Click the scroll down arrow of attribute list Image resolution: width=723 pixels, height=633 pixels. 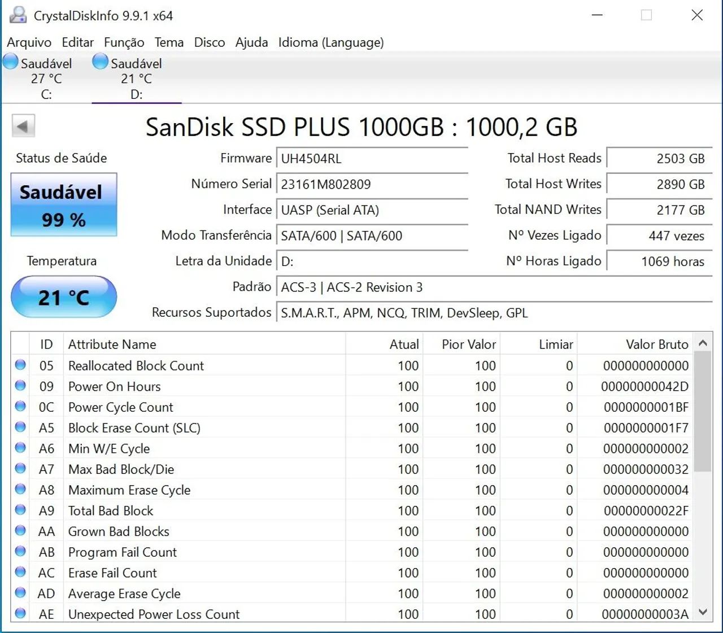click(x=703, y=612)
